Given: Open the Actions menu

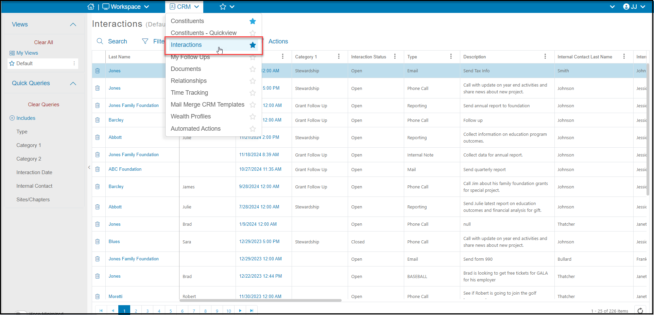Looking at the screenshot, I should [278, 41].
